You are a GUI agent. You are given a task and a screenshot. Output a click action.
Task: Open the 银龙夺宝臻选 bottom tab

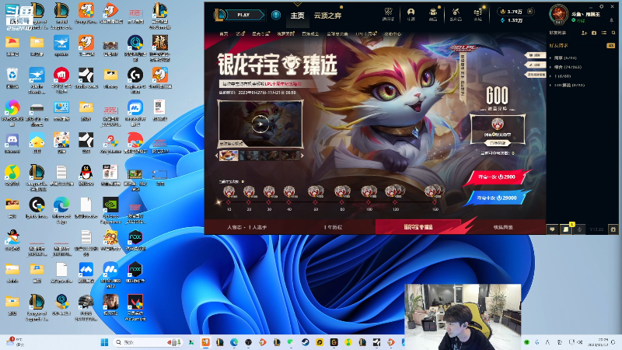pos(418,227)
